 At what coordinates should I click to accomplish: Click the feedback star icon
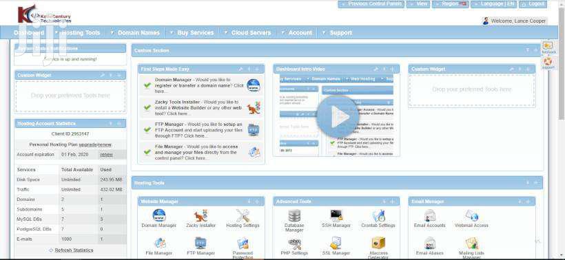point(548,45)
